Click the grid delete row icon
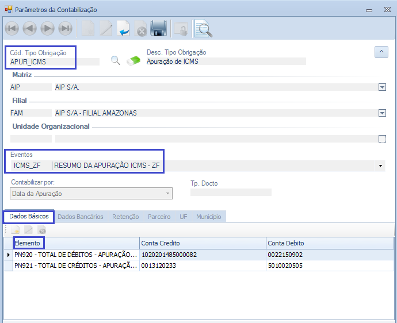The height and width of the screenshot is (323, 397). click(x=41, y=230)
